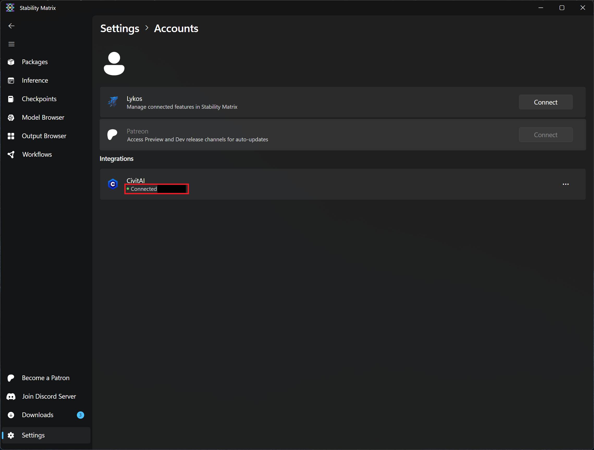The width and height of the screenshot is (594, 450).
Task: Open Join Discord Server link
Action: click(49, 397)
